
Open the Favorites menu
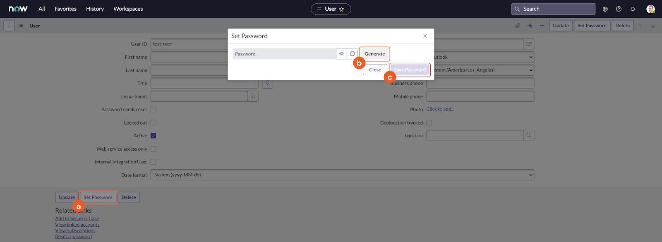[65, 9]
